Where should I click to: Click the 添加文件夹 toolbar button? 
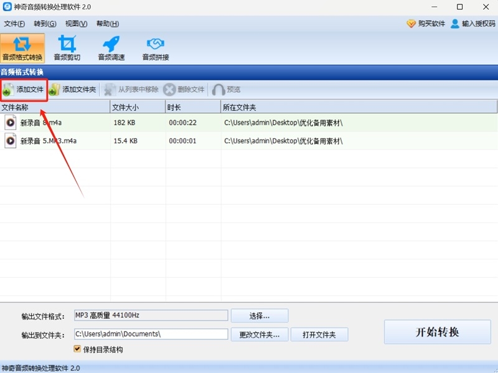[x=73, y=90]
